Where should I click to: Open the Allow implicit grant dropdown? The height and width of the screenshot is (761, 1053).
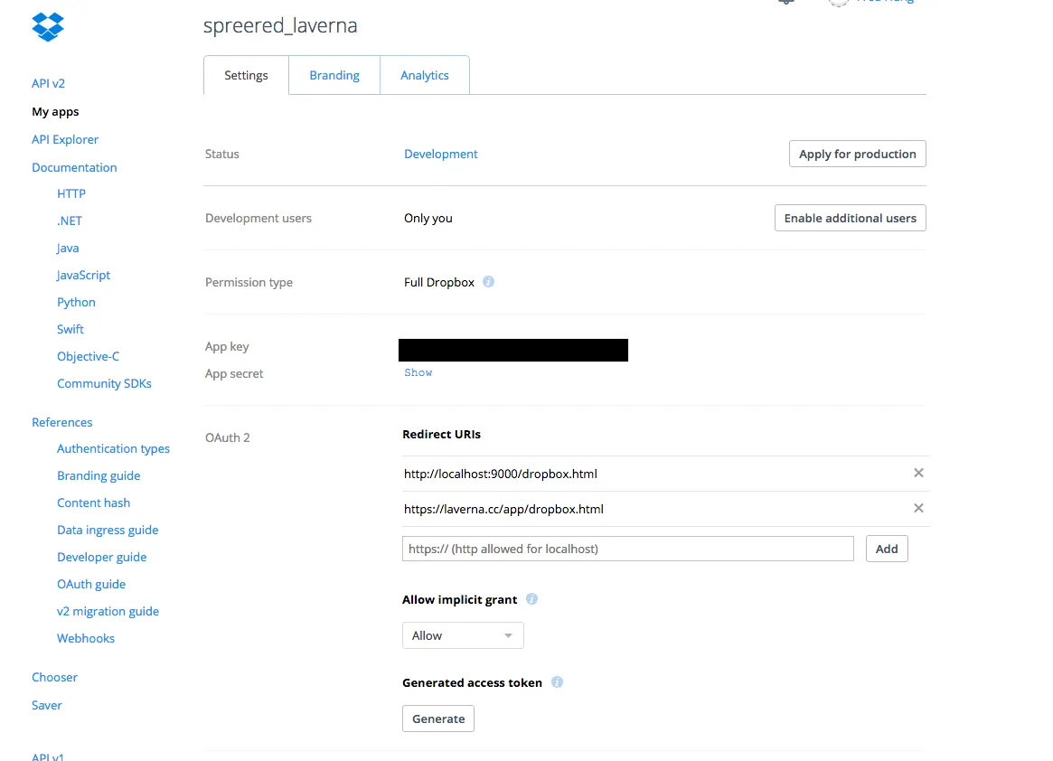click(463, 635)
